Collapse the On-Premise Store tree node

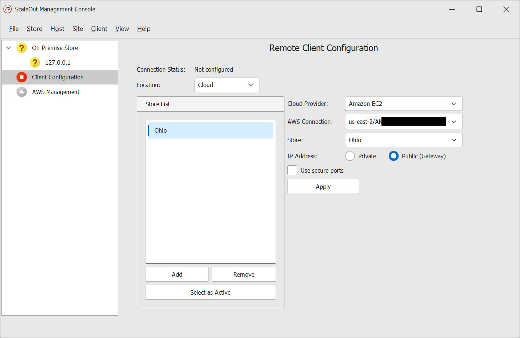pyautogui.click(x=8, y=48)
